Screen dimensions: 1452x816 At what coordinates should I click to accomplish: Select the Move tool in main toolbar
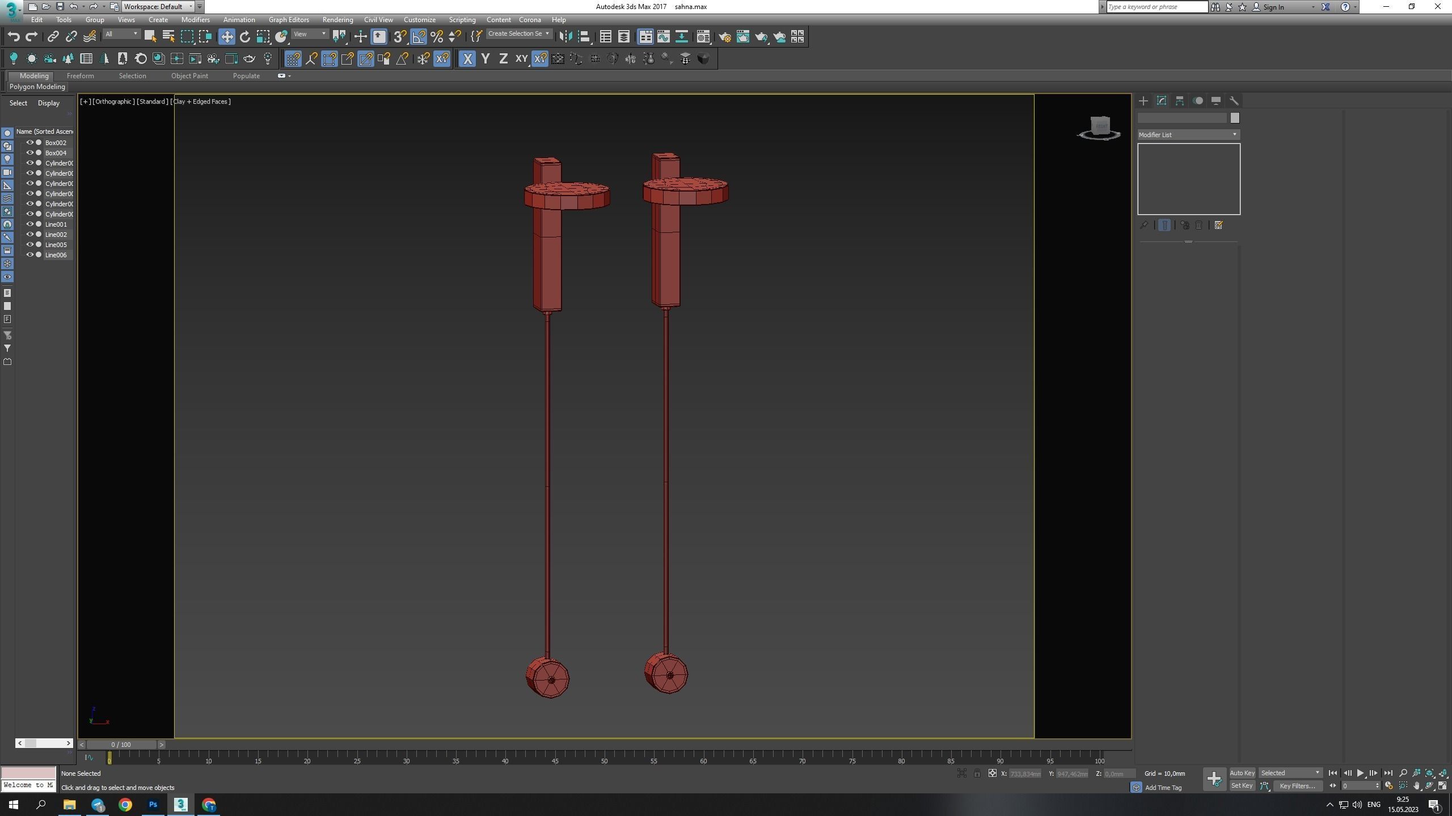point(226,37)
